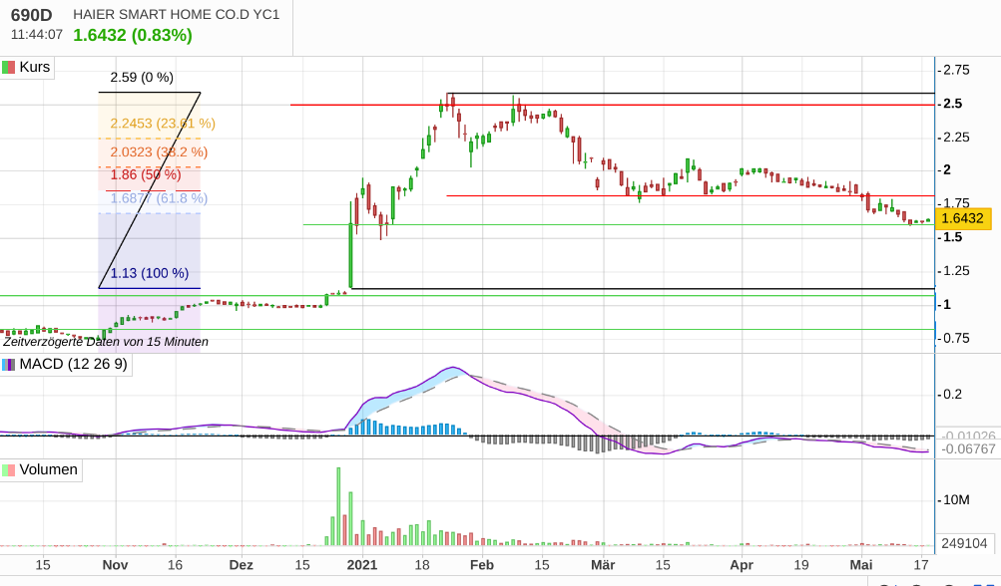Click the 249104 volume value tag
The image size is (1001, 586).
pyautogui.click(x=964, y=544)
